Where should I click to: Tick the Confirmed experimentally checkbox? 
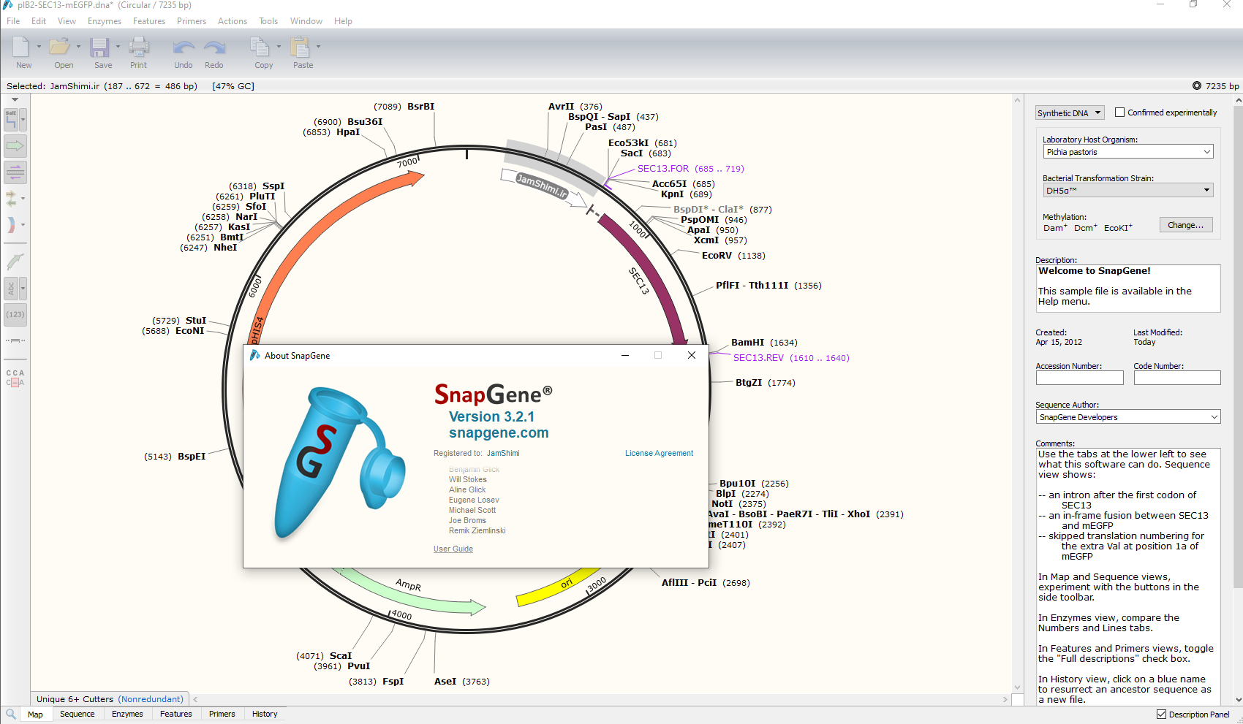(1119, 113)
